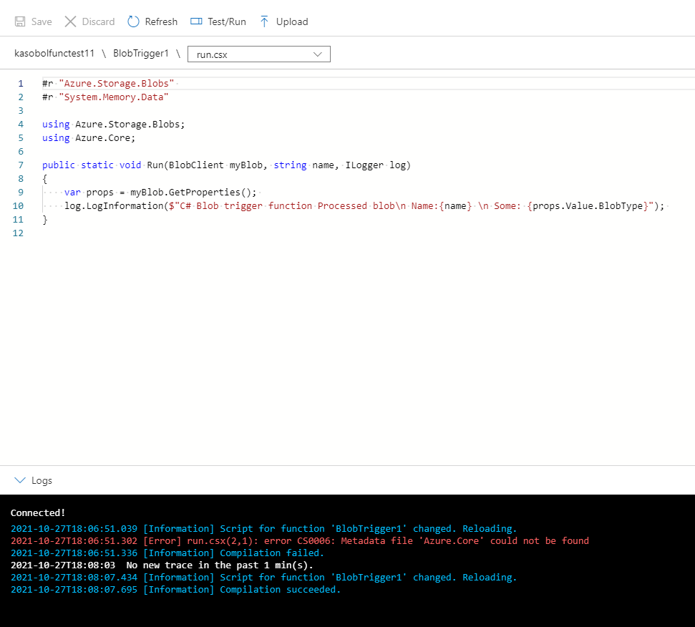Save the run.csx script

33,21
